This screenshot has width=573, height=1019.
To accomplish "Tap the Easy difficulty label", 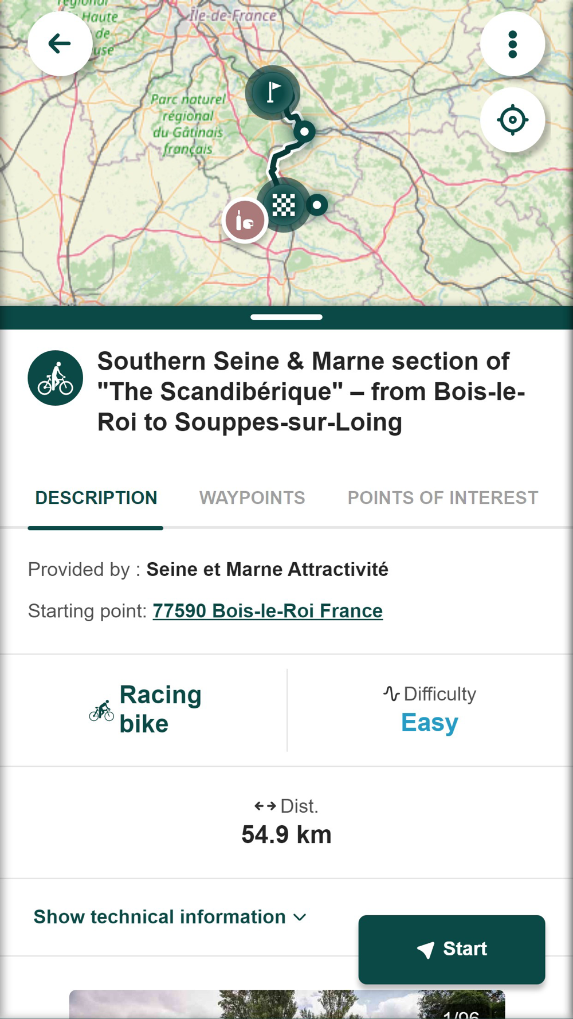I will coord(429,722).
